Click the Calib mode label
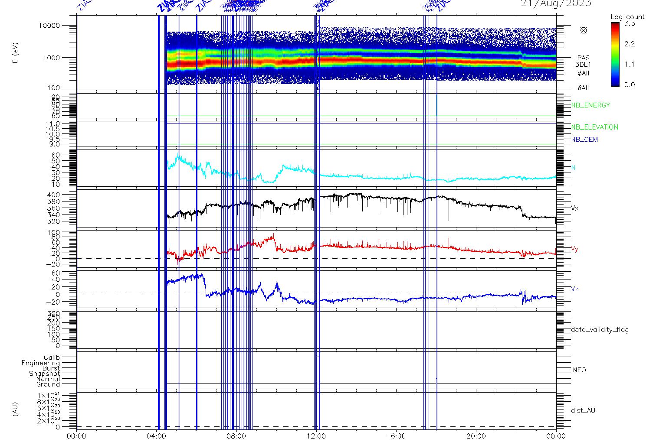The image size is (656, 442). pos(52,358)
